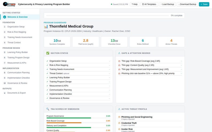Click the Role-Based Coverage score bar

click(78, 123)
